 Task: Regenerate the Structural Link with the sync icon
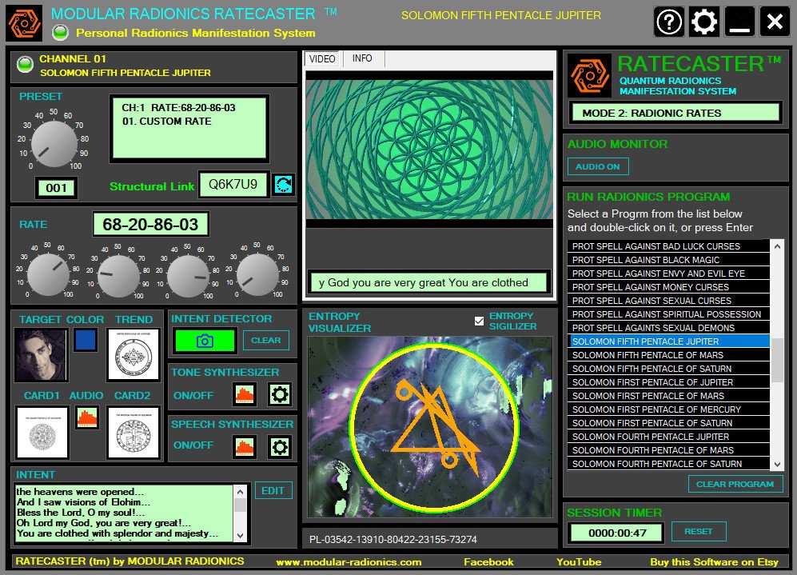pos(284,184)
